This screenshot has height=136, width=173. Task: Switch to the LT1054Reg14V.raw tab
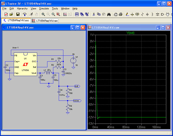click(x=45, y=21)
